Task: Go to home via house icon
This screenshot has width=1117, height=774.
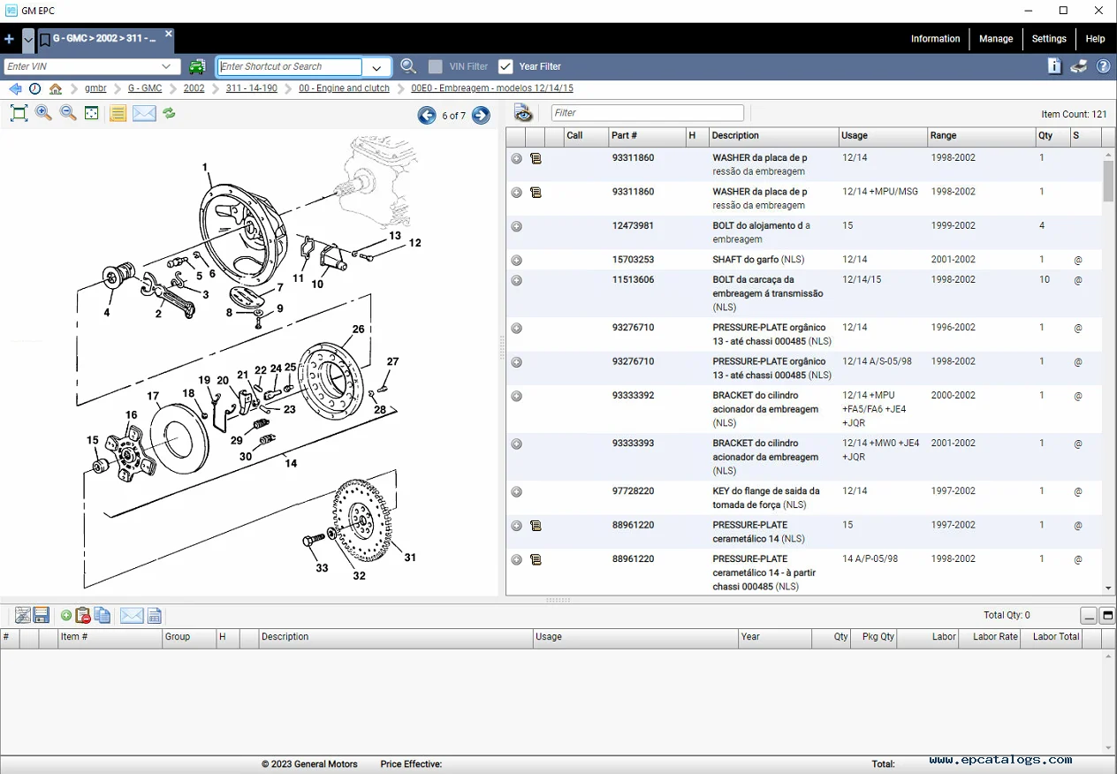Action: tap(56, 89)
